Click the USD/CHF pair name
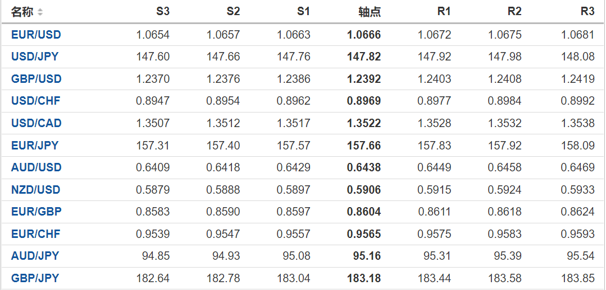Image resolution: width=606 pixels, height=290 pixels. click(x=35, y=101)
